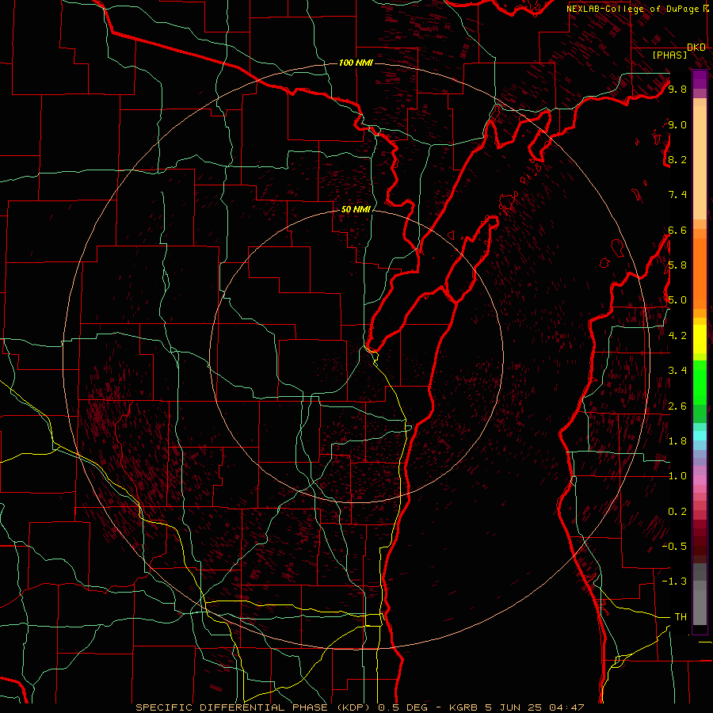Click the 3.4 value on the color scale

tap(677, 371)
